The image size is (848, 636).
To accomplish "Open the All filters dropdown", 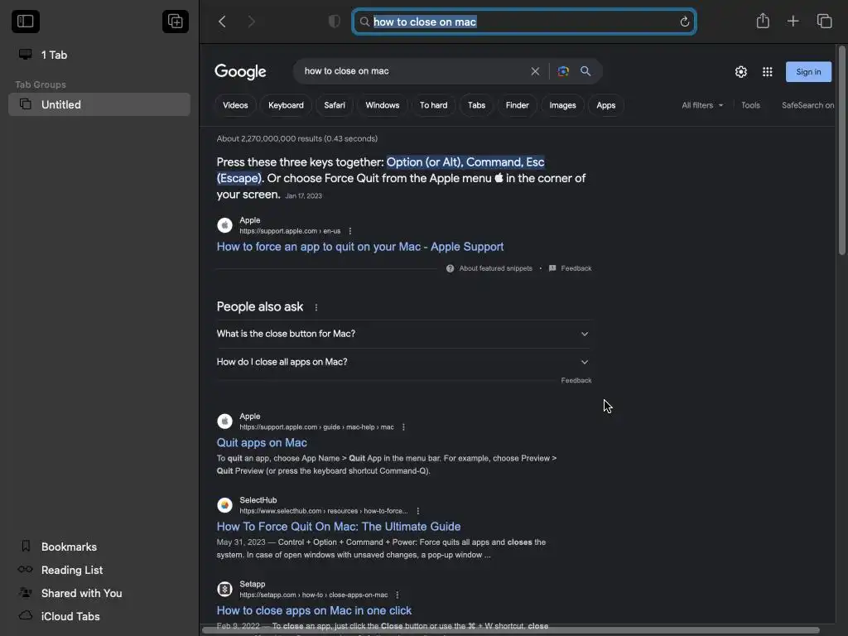I will click(x=702, y=105).
